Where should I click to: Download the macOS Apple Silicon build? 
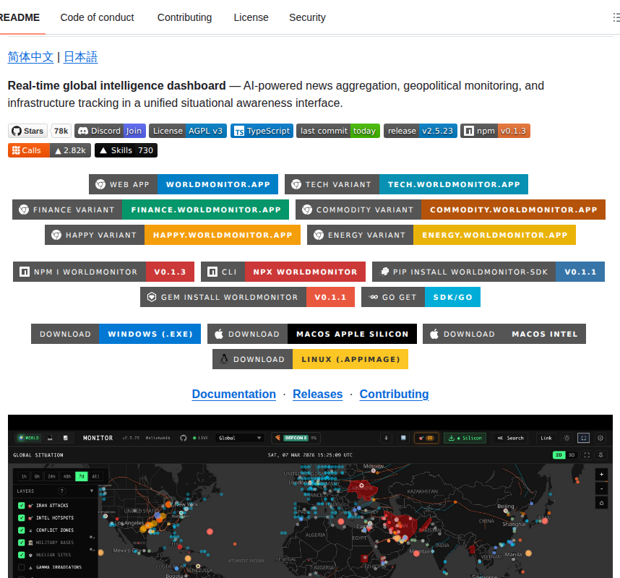click(x=312, y=334)
